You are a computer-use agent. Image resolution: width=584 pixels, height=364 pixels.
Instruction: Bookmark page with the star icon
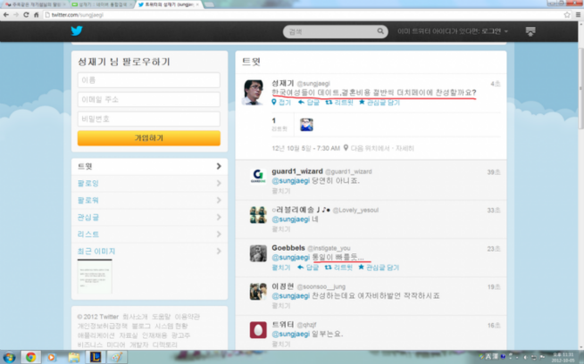(567, 15)
